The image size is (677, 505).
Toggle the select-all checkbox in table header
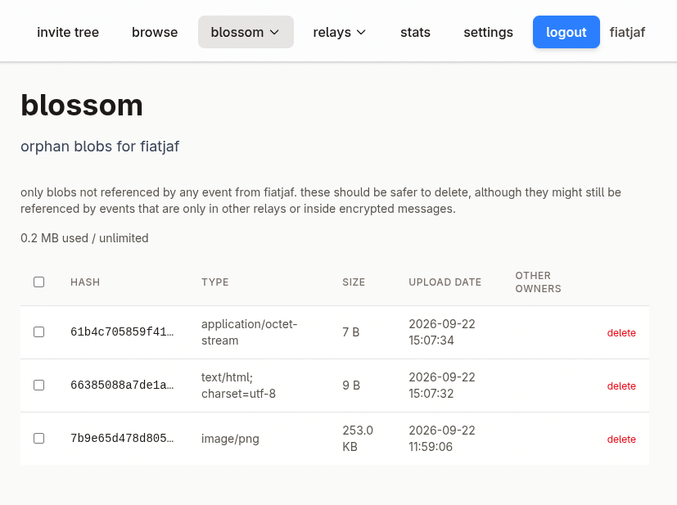tap(38, 282)
